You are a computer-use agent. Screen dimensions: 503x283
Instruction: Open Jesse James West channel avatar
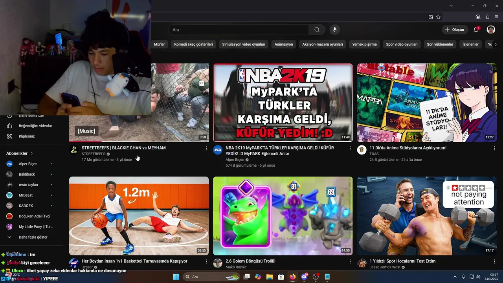coord(362,263)
